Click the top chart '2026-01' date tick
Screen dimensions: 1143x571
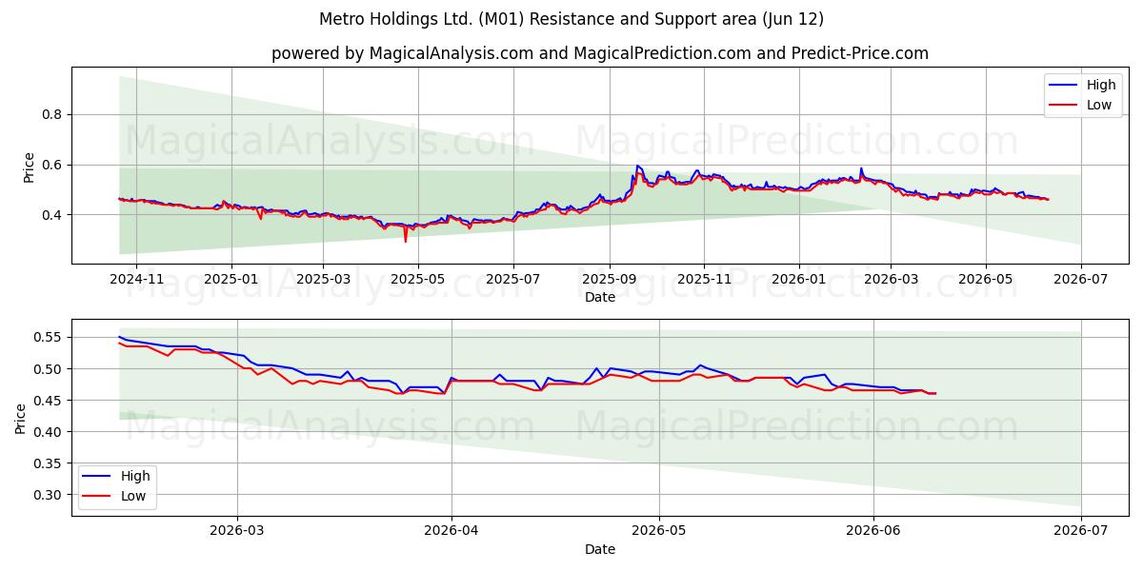pyautogui.click(x=799, y=279)
